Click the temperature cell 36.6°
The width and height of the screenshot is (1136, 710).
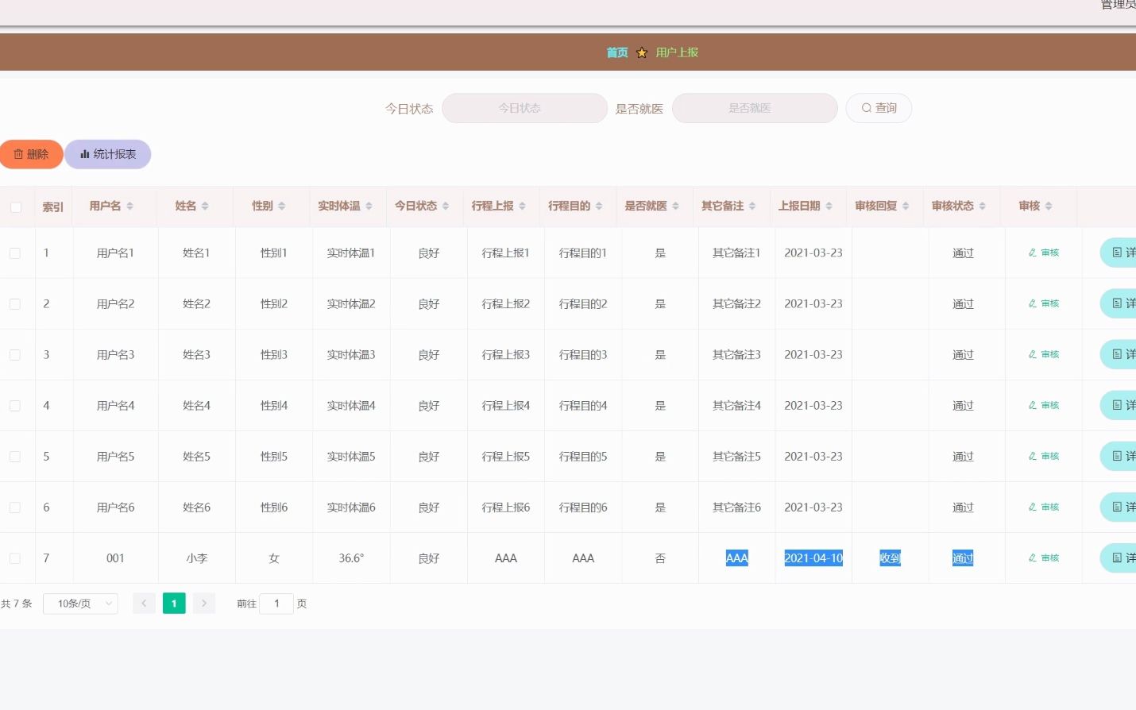point(351,558)
